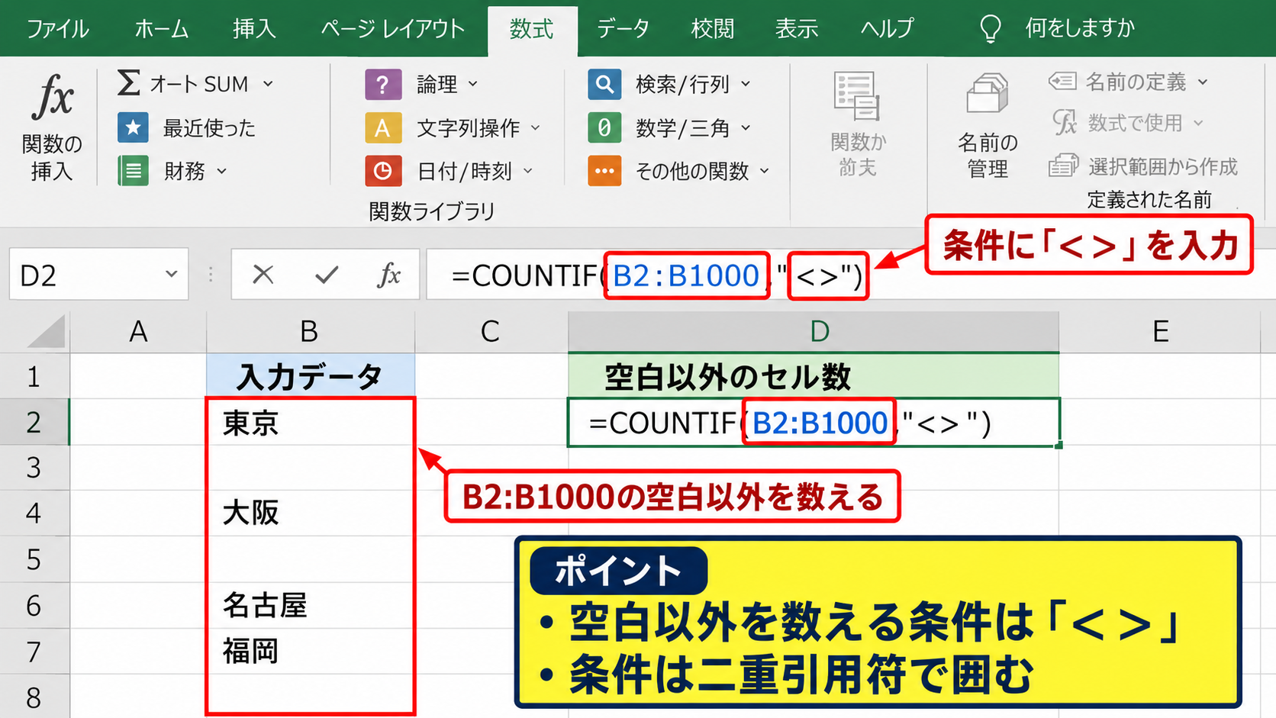Confirm entry with the checkmark icon

click(327, 274)
